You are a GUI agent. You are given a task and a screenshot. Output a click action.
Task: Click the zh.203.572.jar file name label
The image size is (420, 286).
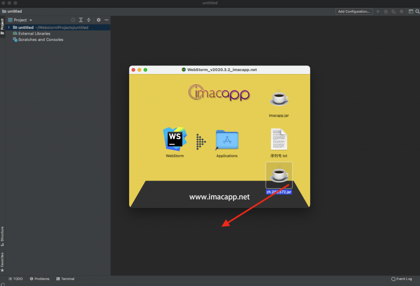[279, 192]
